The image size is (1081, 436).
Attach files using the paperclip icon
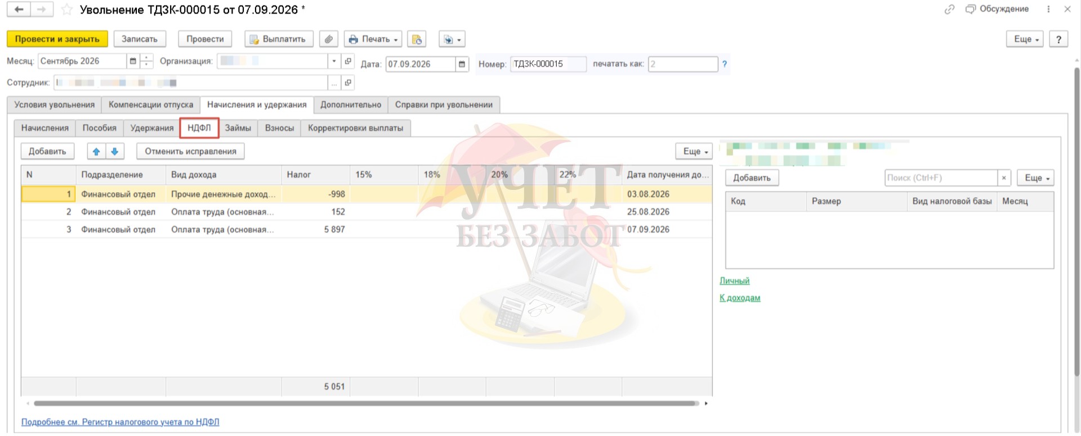coord(329,39)
